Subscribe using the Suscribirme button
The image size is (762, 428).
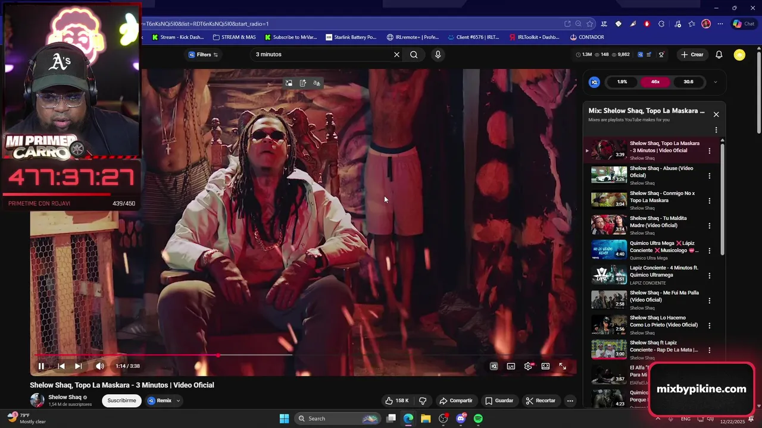pyautogui.click(x=121, y=401)
